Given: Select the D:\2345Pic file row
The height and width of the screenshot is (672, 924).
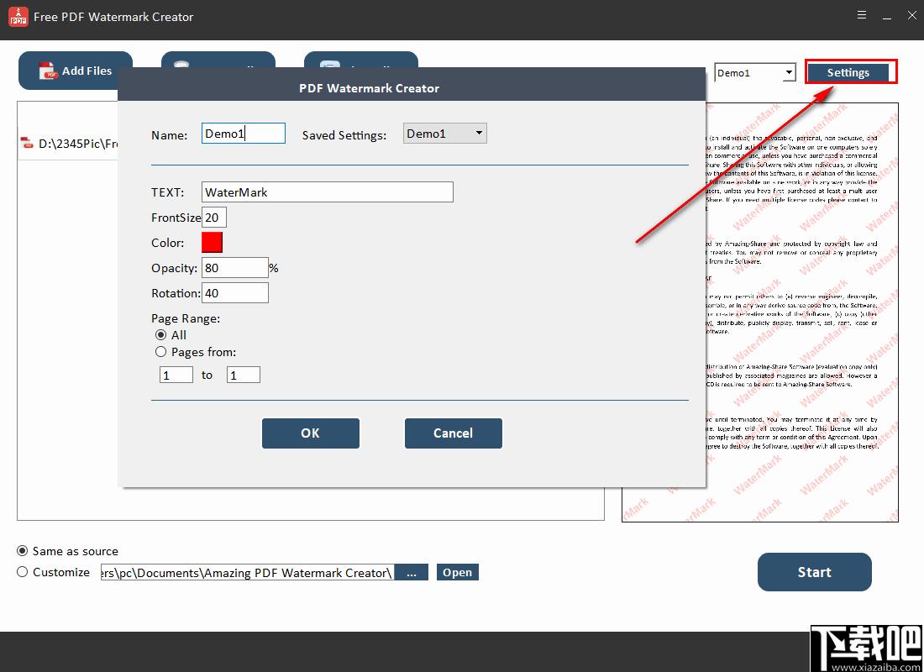Looking at the screenshot, I should pos(68,144).
